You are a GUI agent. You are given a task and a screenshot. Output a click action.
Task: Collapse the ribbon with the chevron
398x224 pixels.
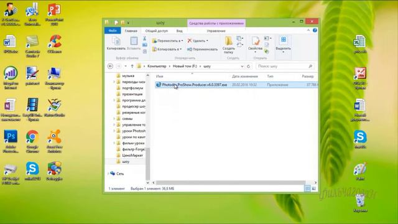(x=308, y=30)
